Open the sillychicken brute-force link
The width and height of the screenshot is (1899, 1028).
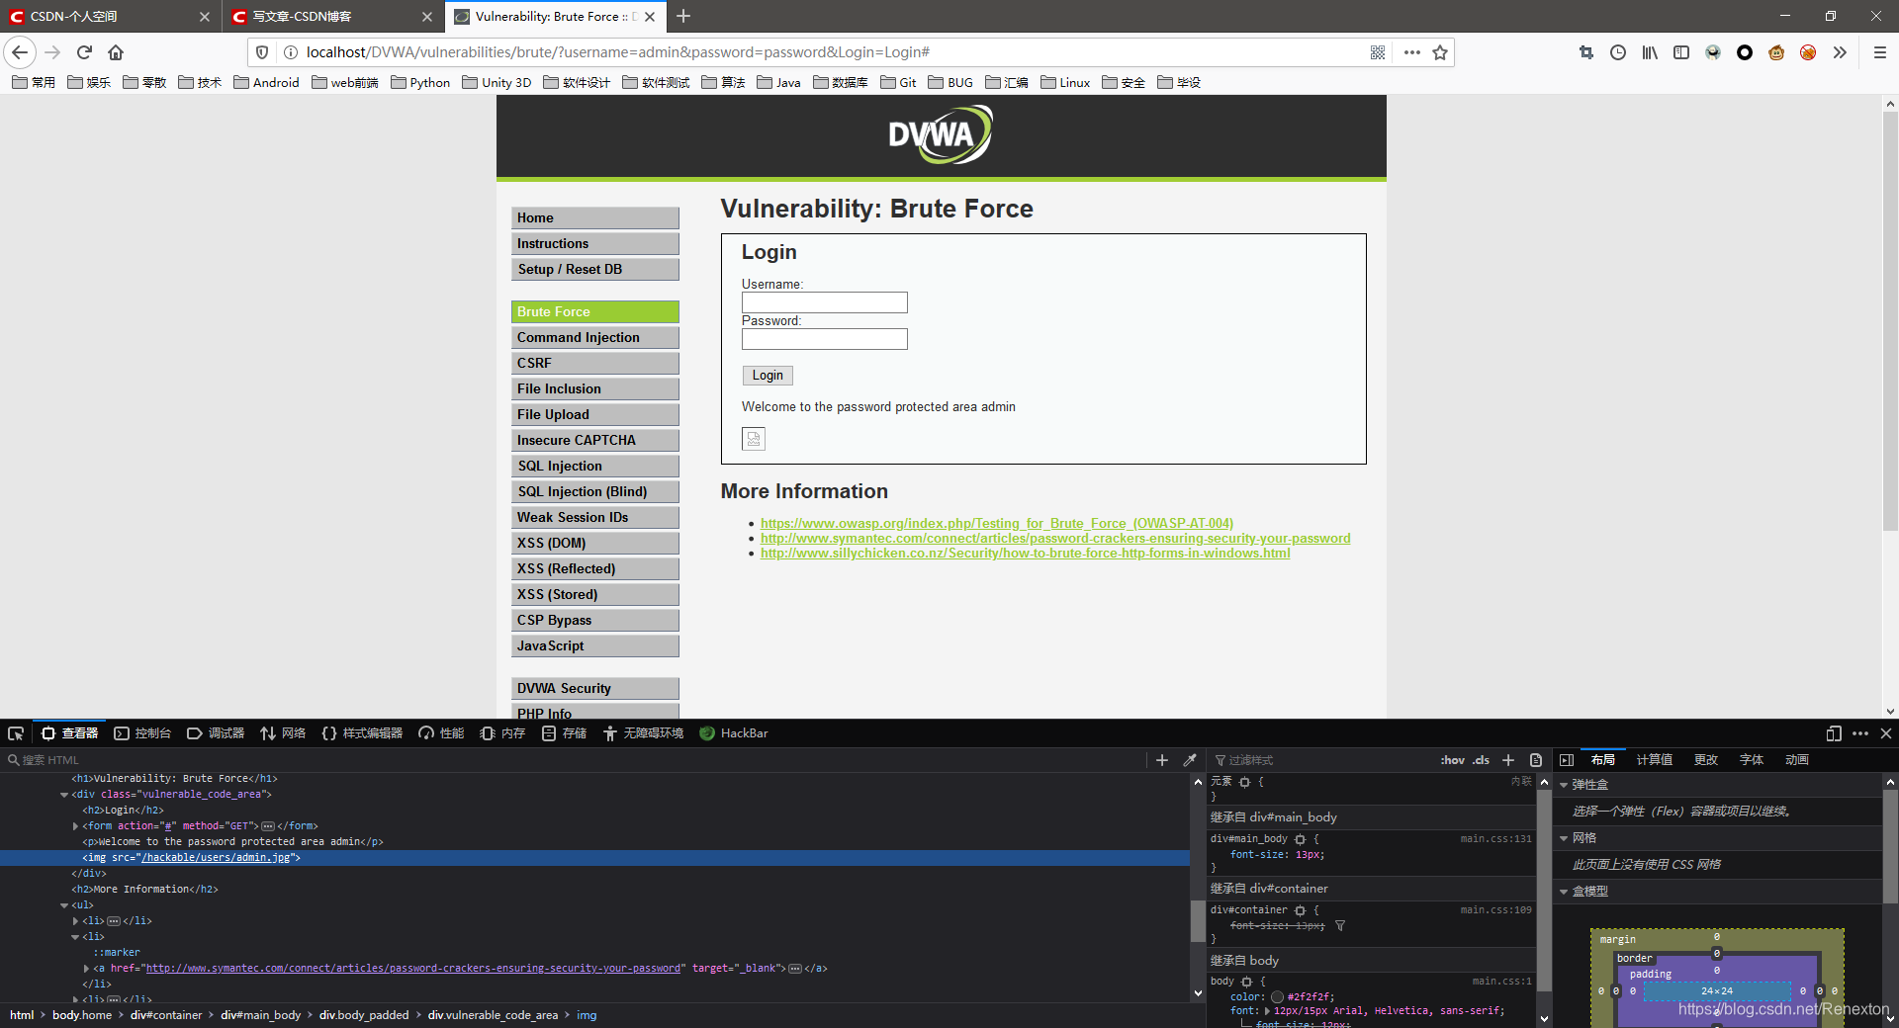1025,553
